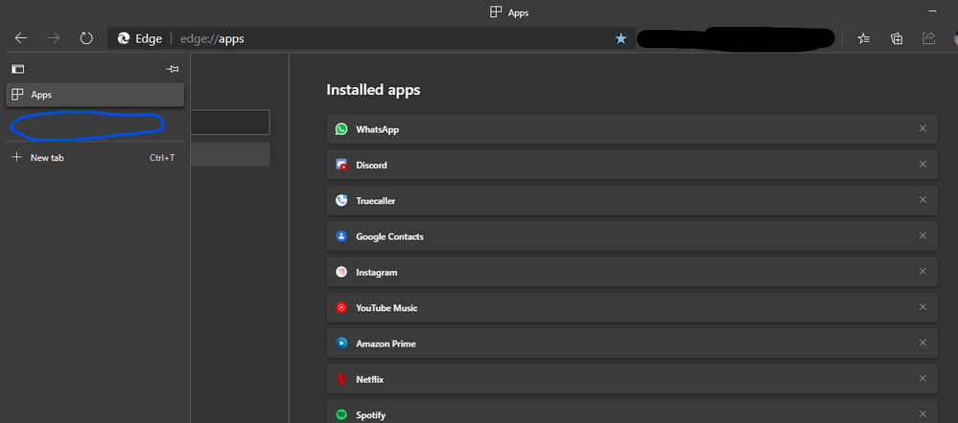Go back using the back arrow
This screenshot has width=958, height=423.
pos(21,38)
